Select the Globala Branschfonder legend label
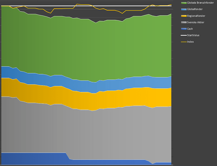 (201, 3)
